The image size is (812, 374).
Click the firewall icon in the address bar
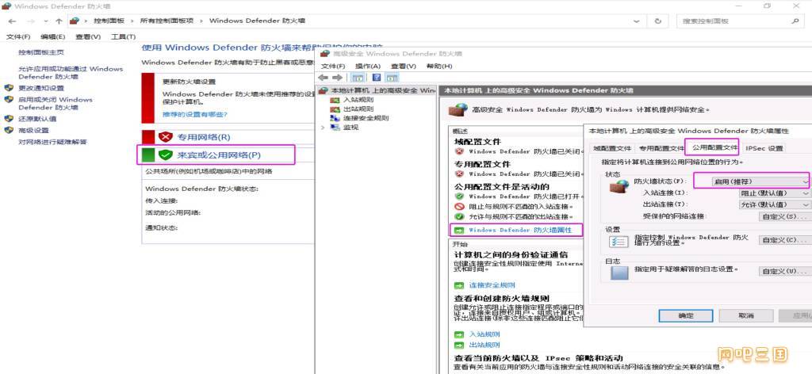click(x=75, y=21)
